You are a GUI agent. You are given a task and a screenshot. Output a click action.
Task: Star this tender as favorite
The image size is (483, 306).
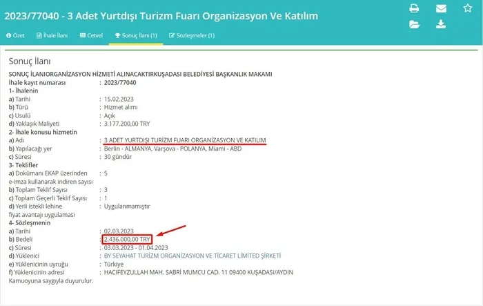tap(468, 8)
